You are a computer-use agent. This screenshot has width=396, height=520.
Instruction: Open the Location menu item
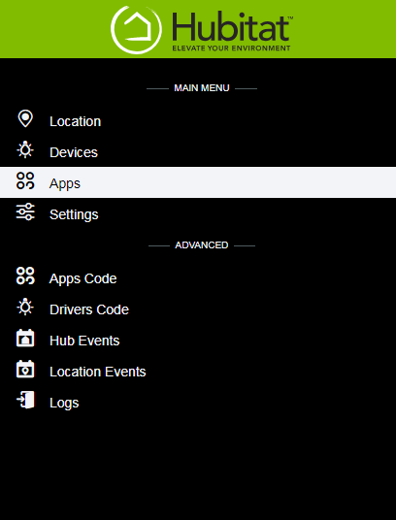198,121
